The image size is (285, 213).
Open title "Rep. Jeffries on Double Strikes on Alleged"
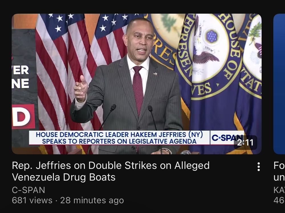coord(111,166)
